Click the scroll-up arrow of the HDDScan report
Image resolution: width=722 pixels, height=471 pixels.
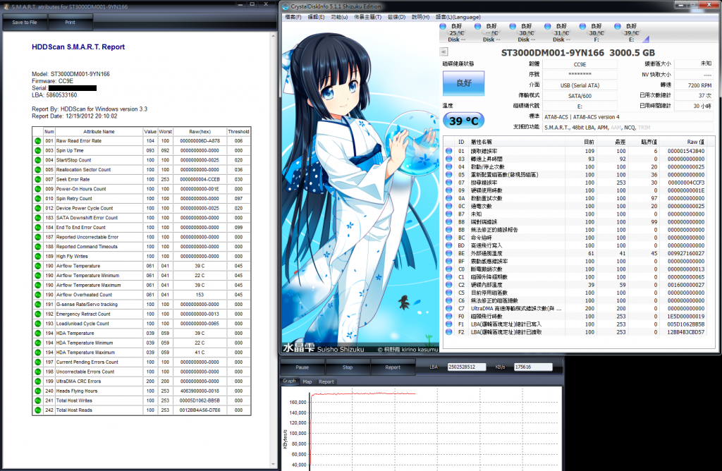(x=273, y=35)
